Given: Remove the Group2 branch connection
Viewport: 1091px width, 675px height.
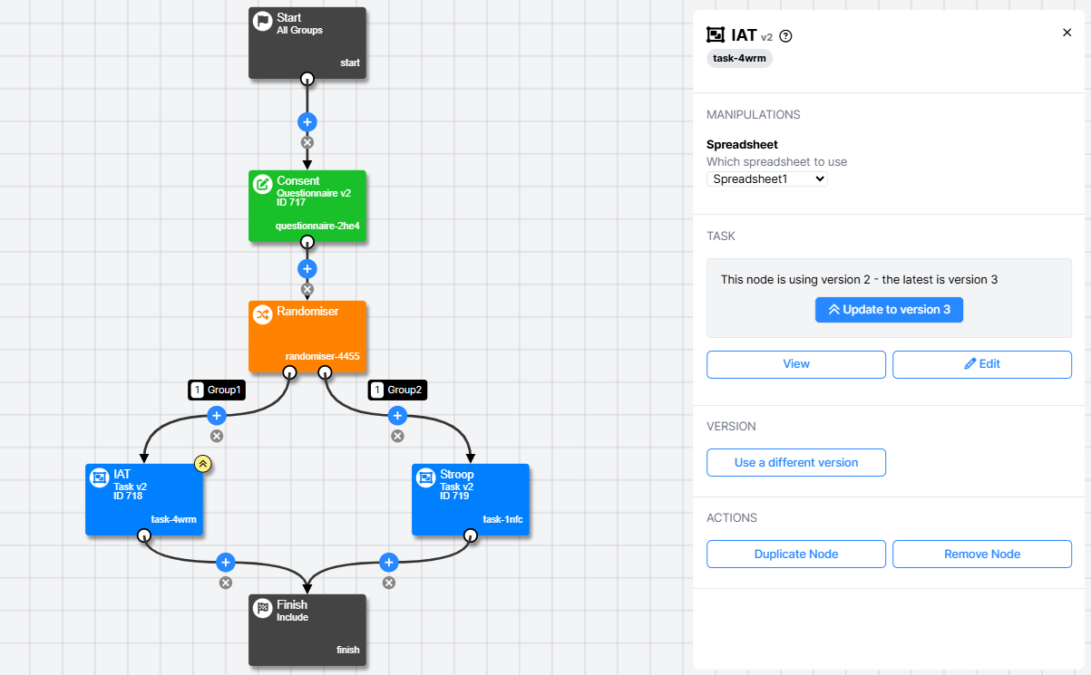Looking at the screenshot, I should (x=397, y=436).
